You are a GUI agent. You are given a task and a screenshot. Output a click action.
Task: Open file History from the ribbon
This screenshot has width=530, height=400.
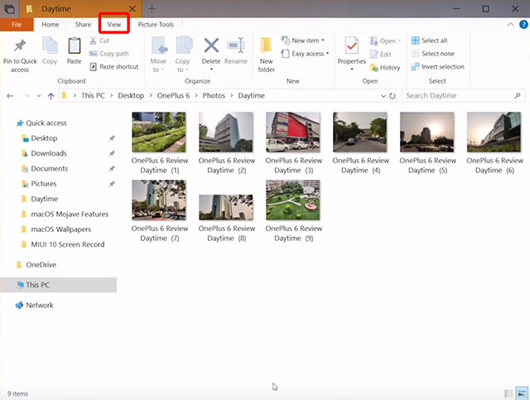[x=385, y=68]
